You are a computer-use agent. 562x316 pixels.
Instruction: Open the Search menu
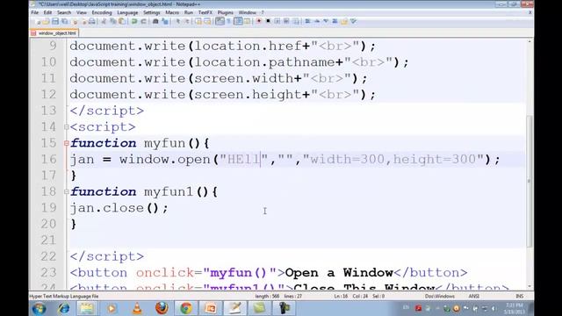coord(64,12)
